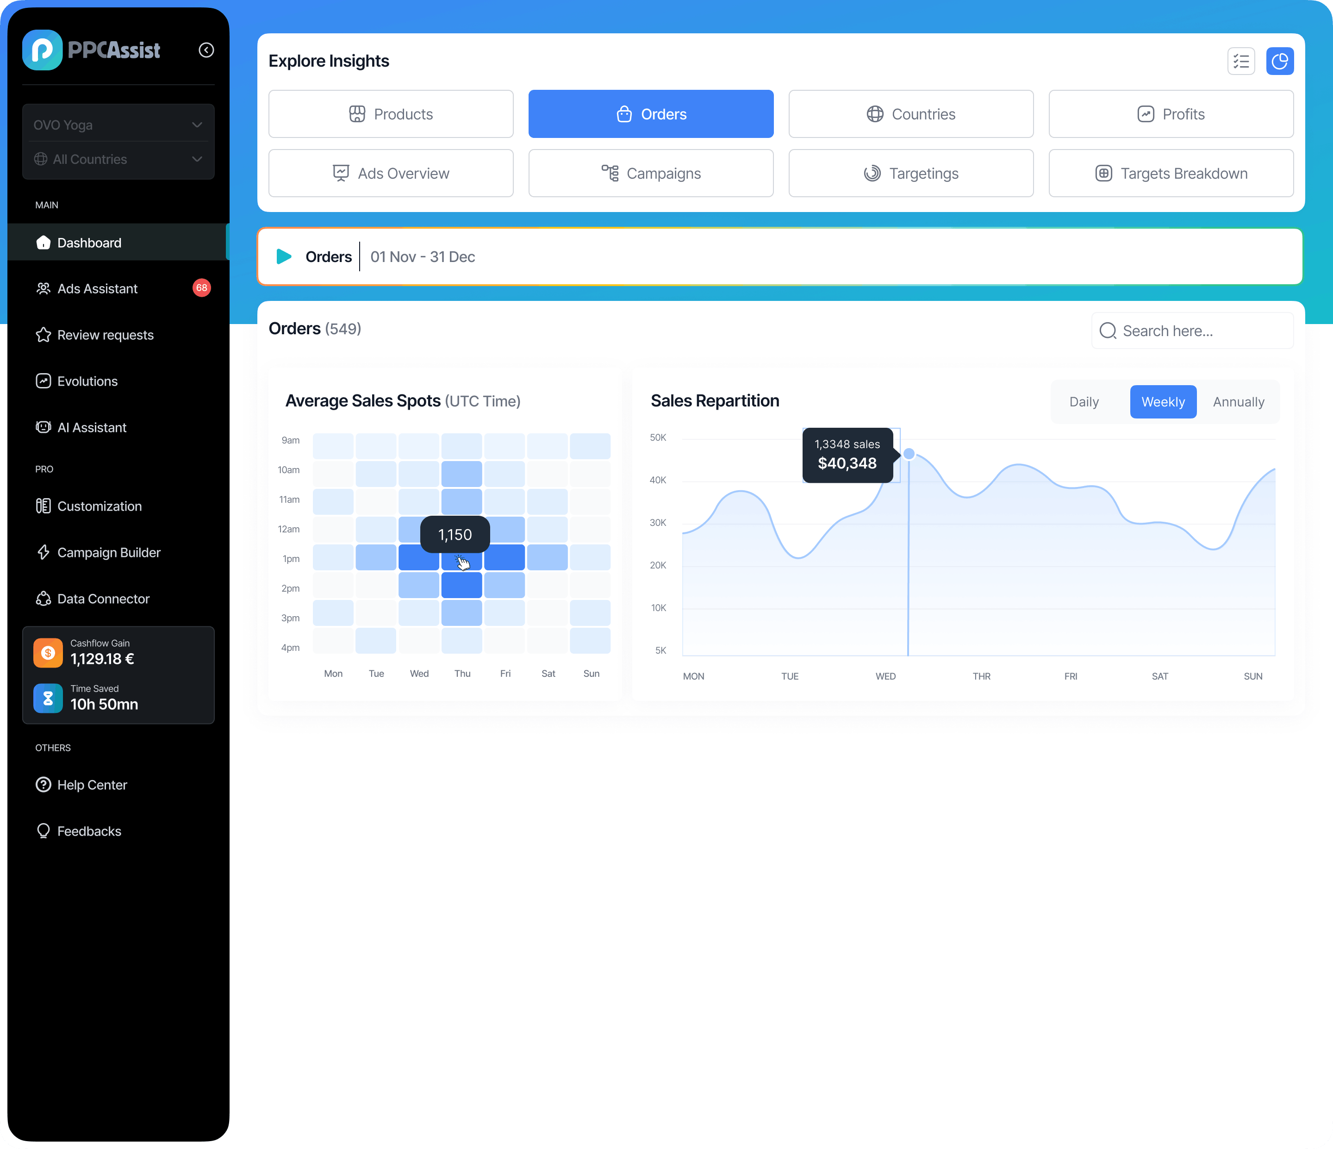Select the Annually repartition view

1238,402
